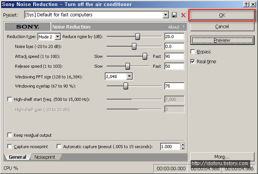Enable Capture noiseprint checkbox
The width and height of the screenshot is (258, 174).
click(10, 146)
